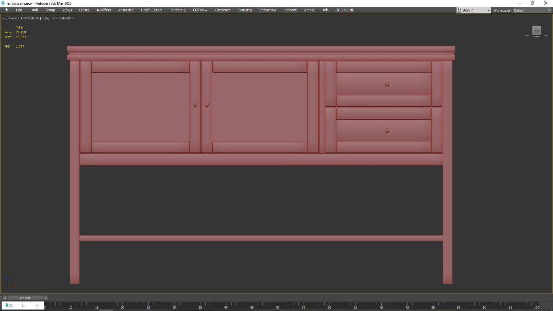Screen dimensions: 553x311
Task: Open the Rendering menu
Action: click(x=177, y=10)
